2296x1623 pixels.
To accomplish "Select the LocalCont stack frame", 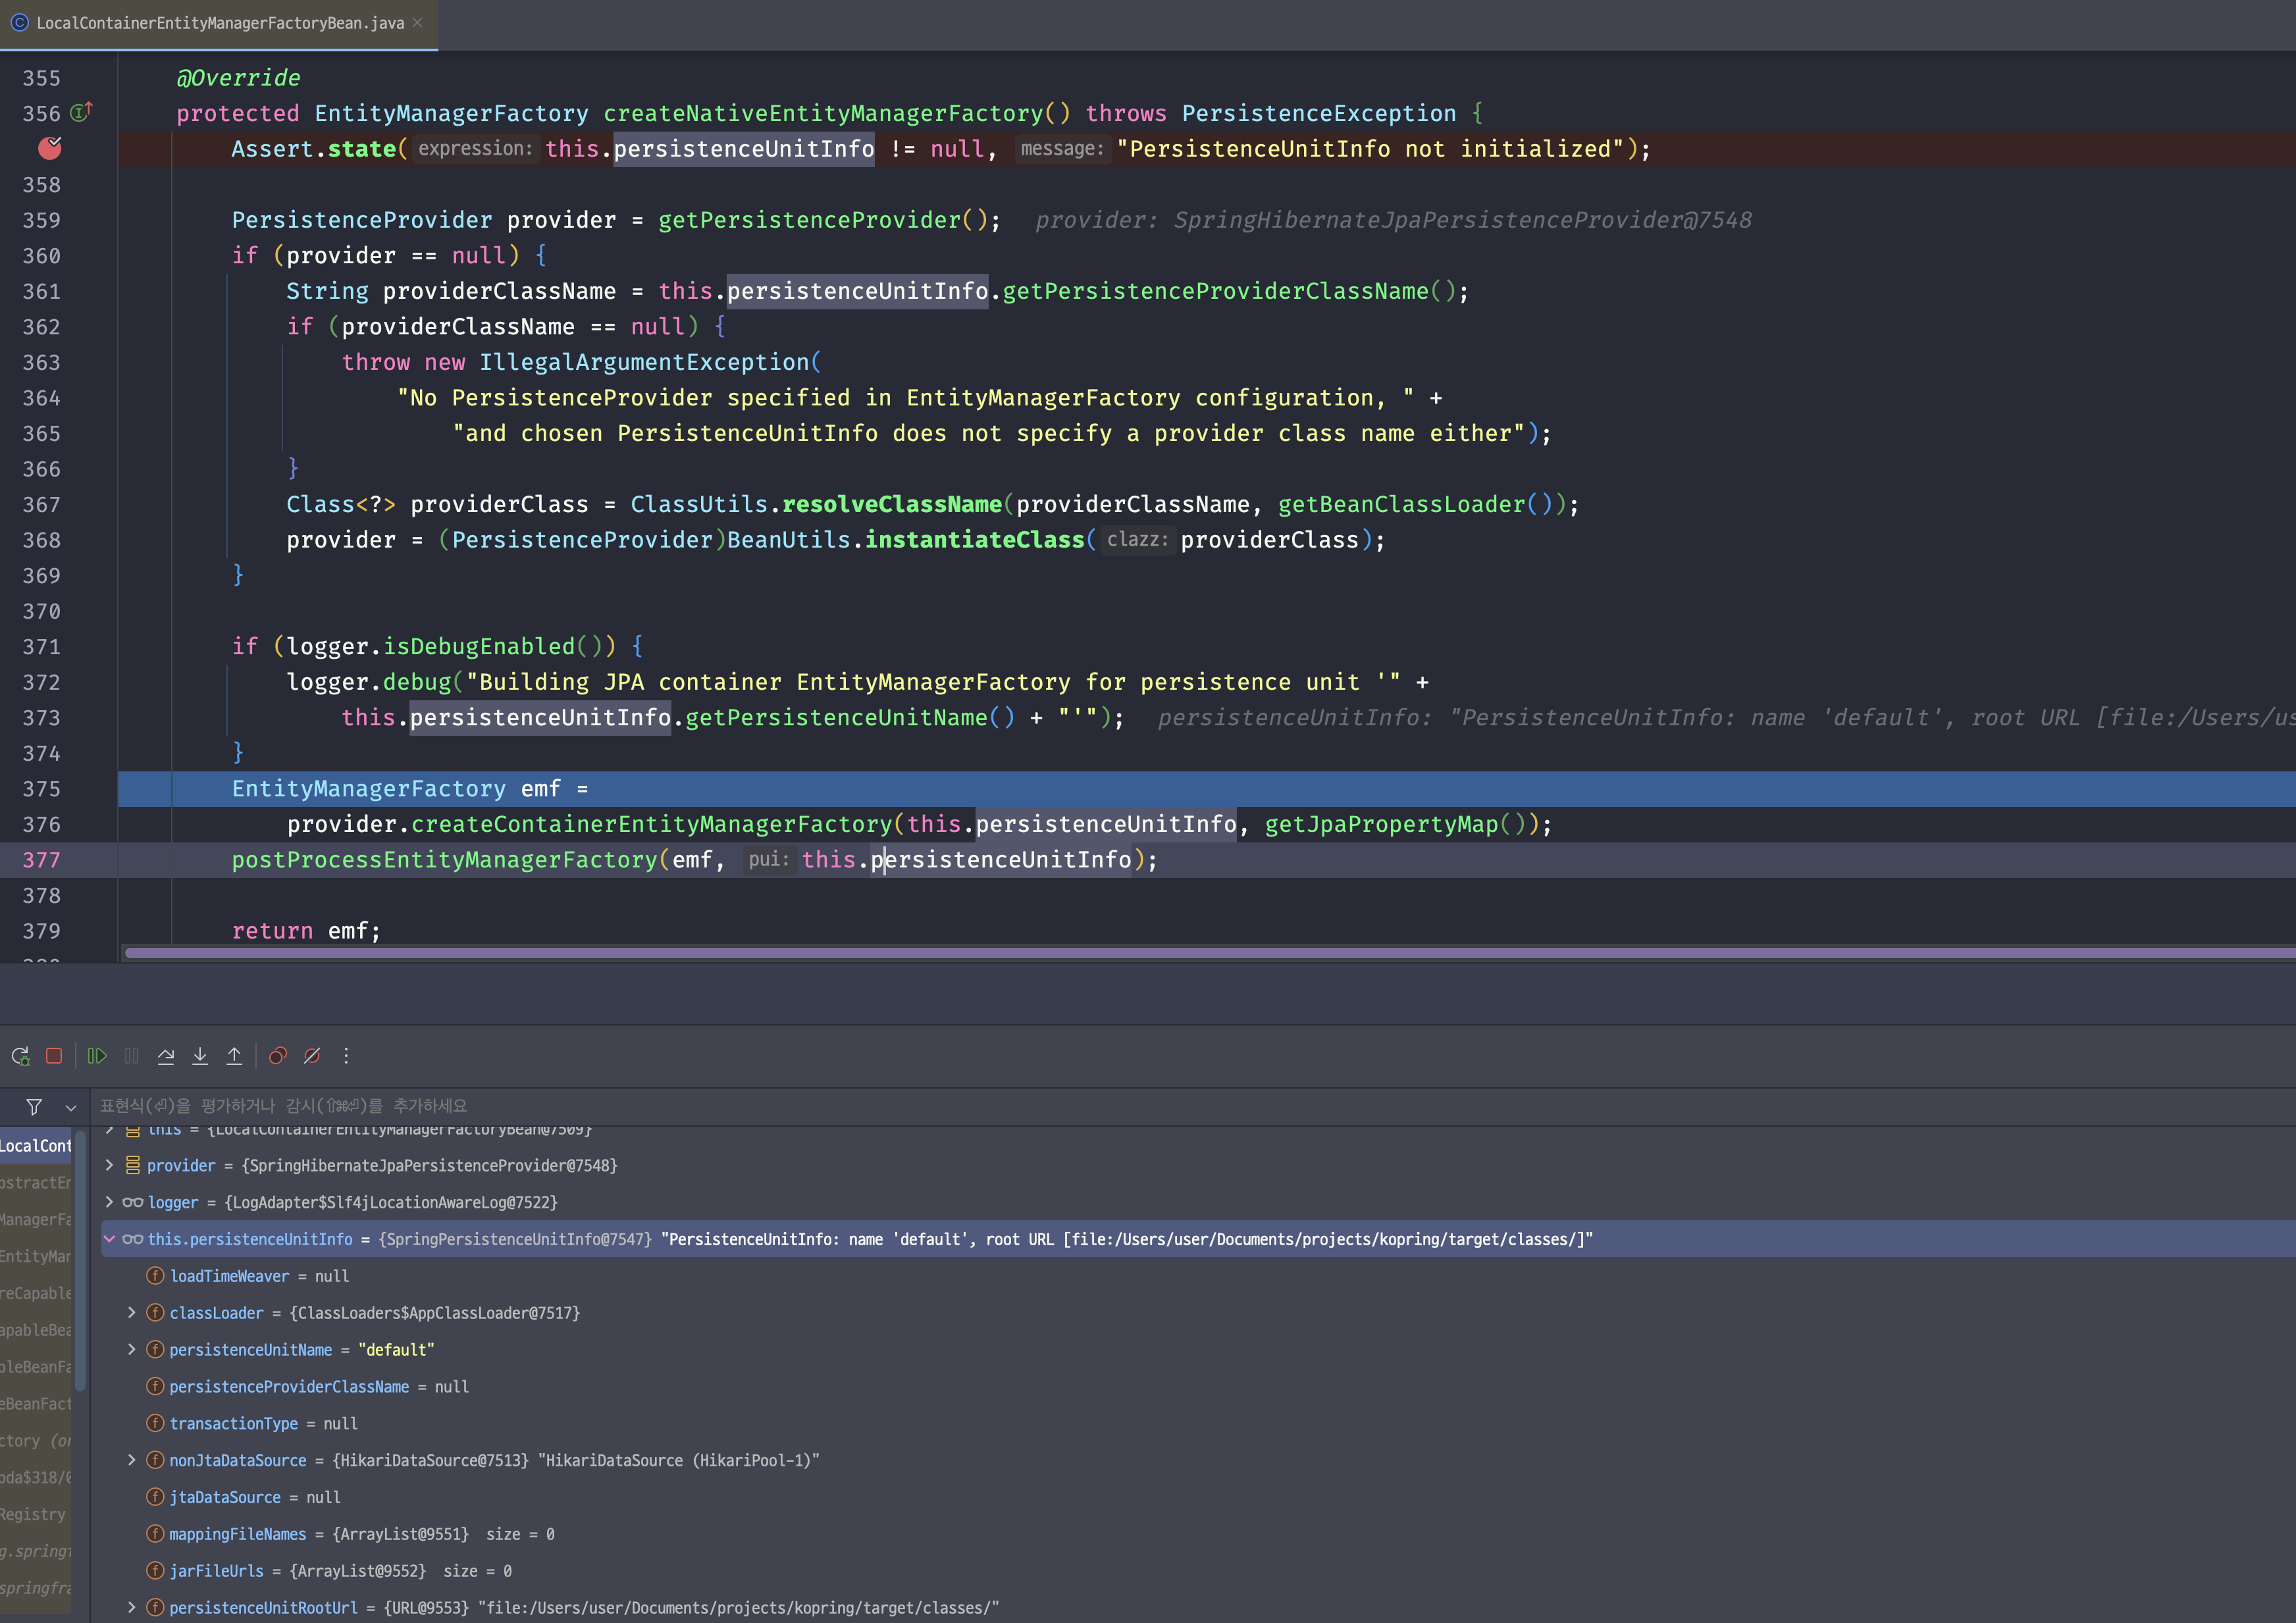I will point(36,1146).
